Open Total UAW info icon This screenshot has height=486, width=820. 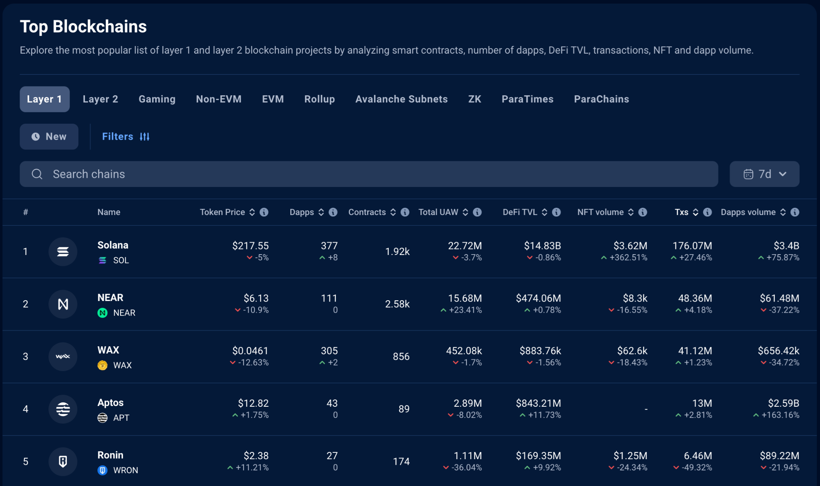477,212
